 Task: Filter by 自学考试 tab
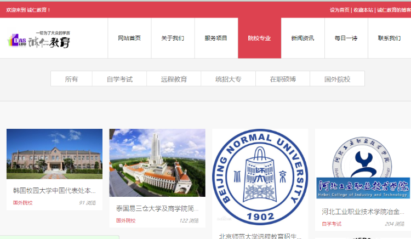119,79
